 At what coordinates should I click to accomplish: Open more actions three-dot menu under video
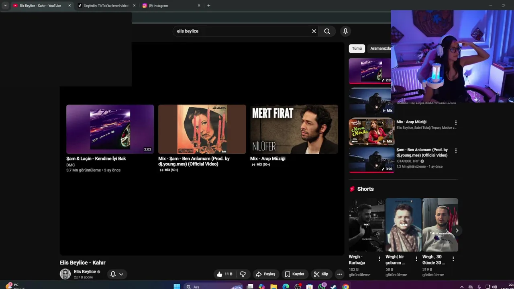[x=339, y=274]
